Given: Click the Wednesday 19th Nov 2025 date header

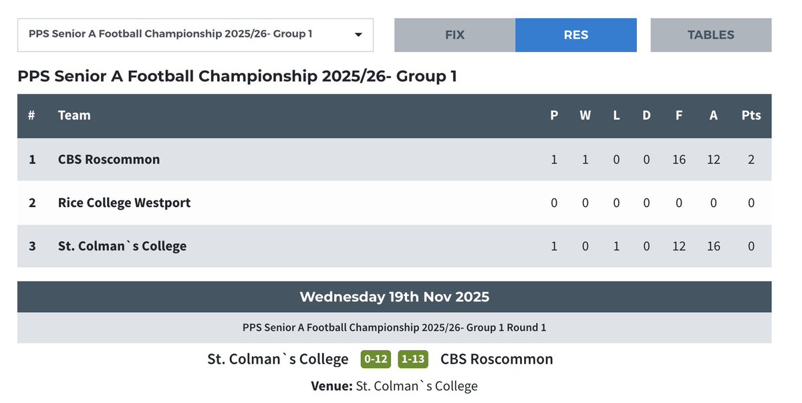Looking at the screenshot, I should [x=394, y=297].
